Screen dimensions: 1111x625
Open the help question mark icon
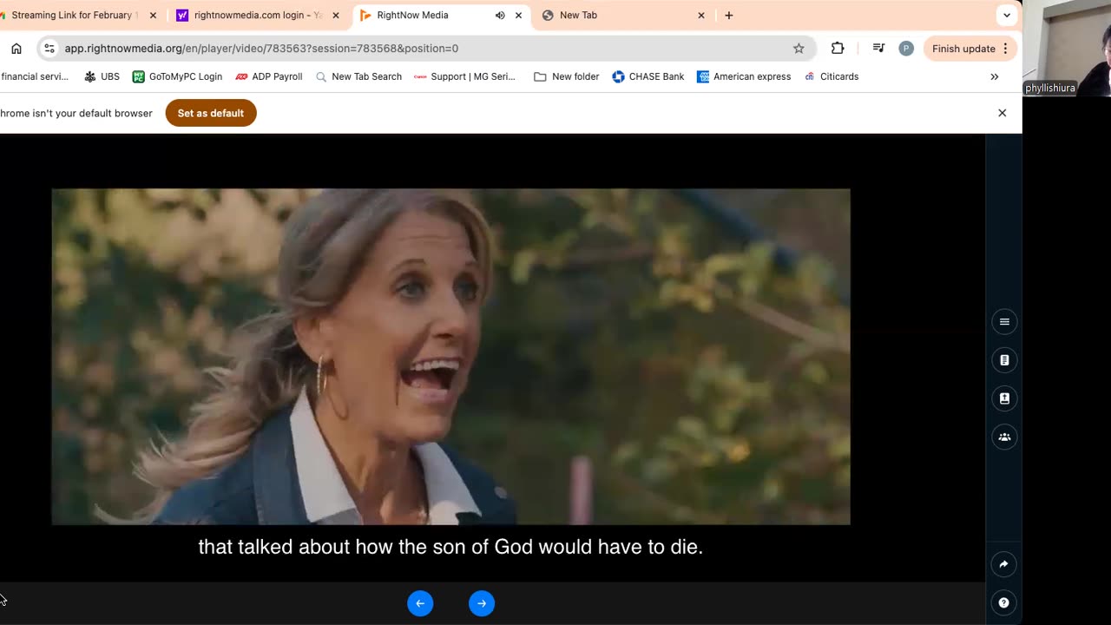[1004, 602]
